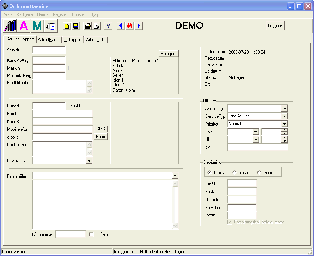Create new order with blank page icon
Screen dimensions: 314x256
tap(67, 26)
